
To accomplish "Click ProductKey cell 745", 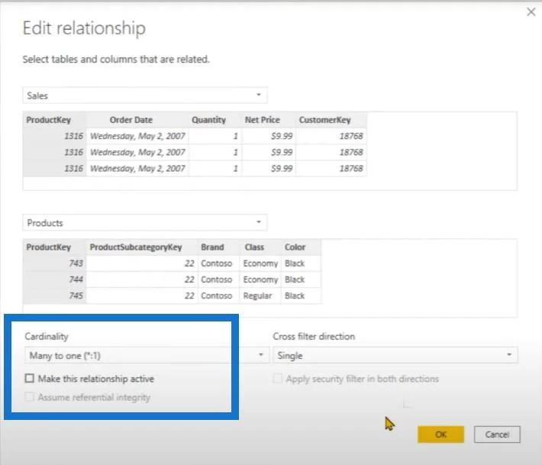I will tap(55, 295).
